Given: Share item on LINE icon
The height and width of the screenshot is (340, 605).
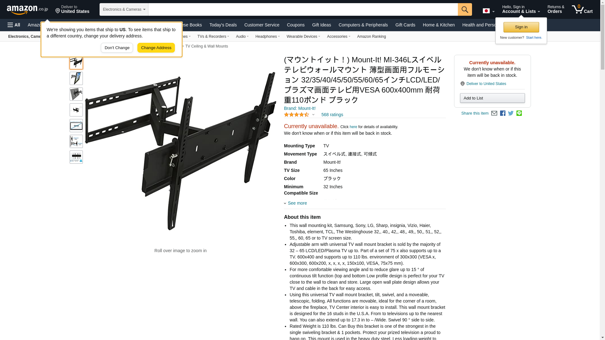Looking at the screenshot, I should click(x=519, y=113).
